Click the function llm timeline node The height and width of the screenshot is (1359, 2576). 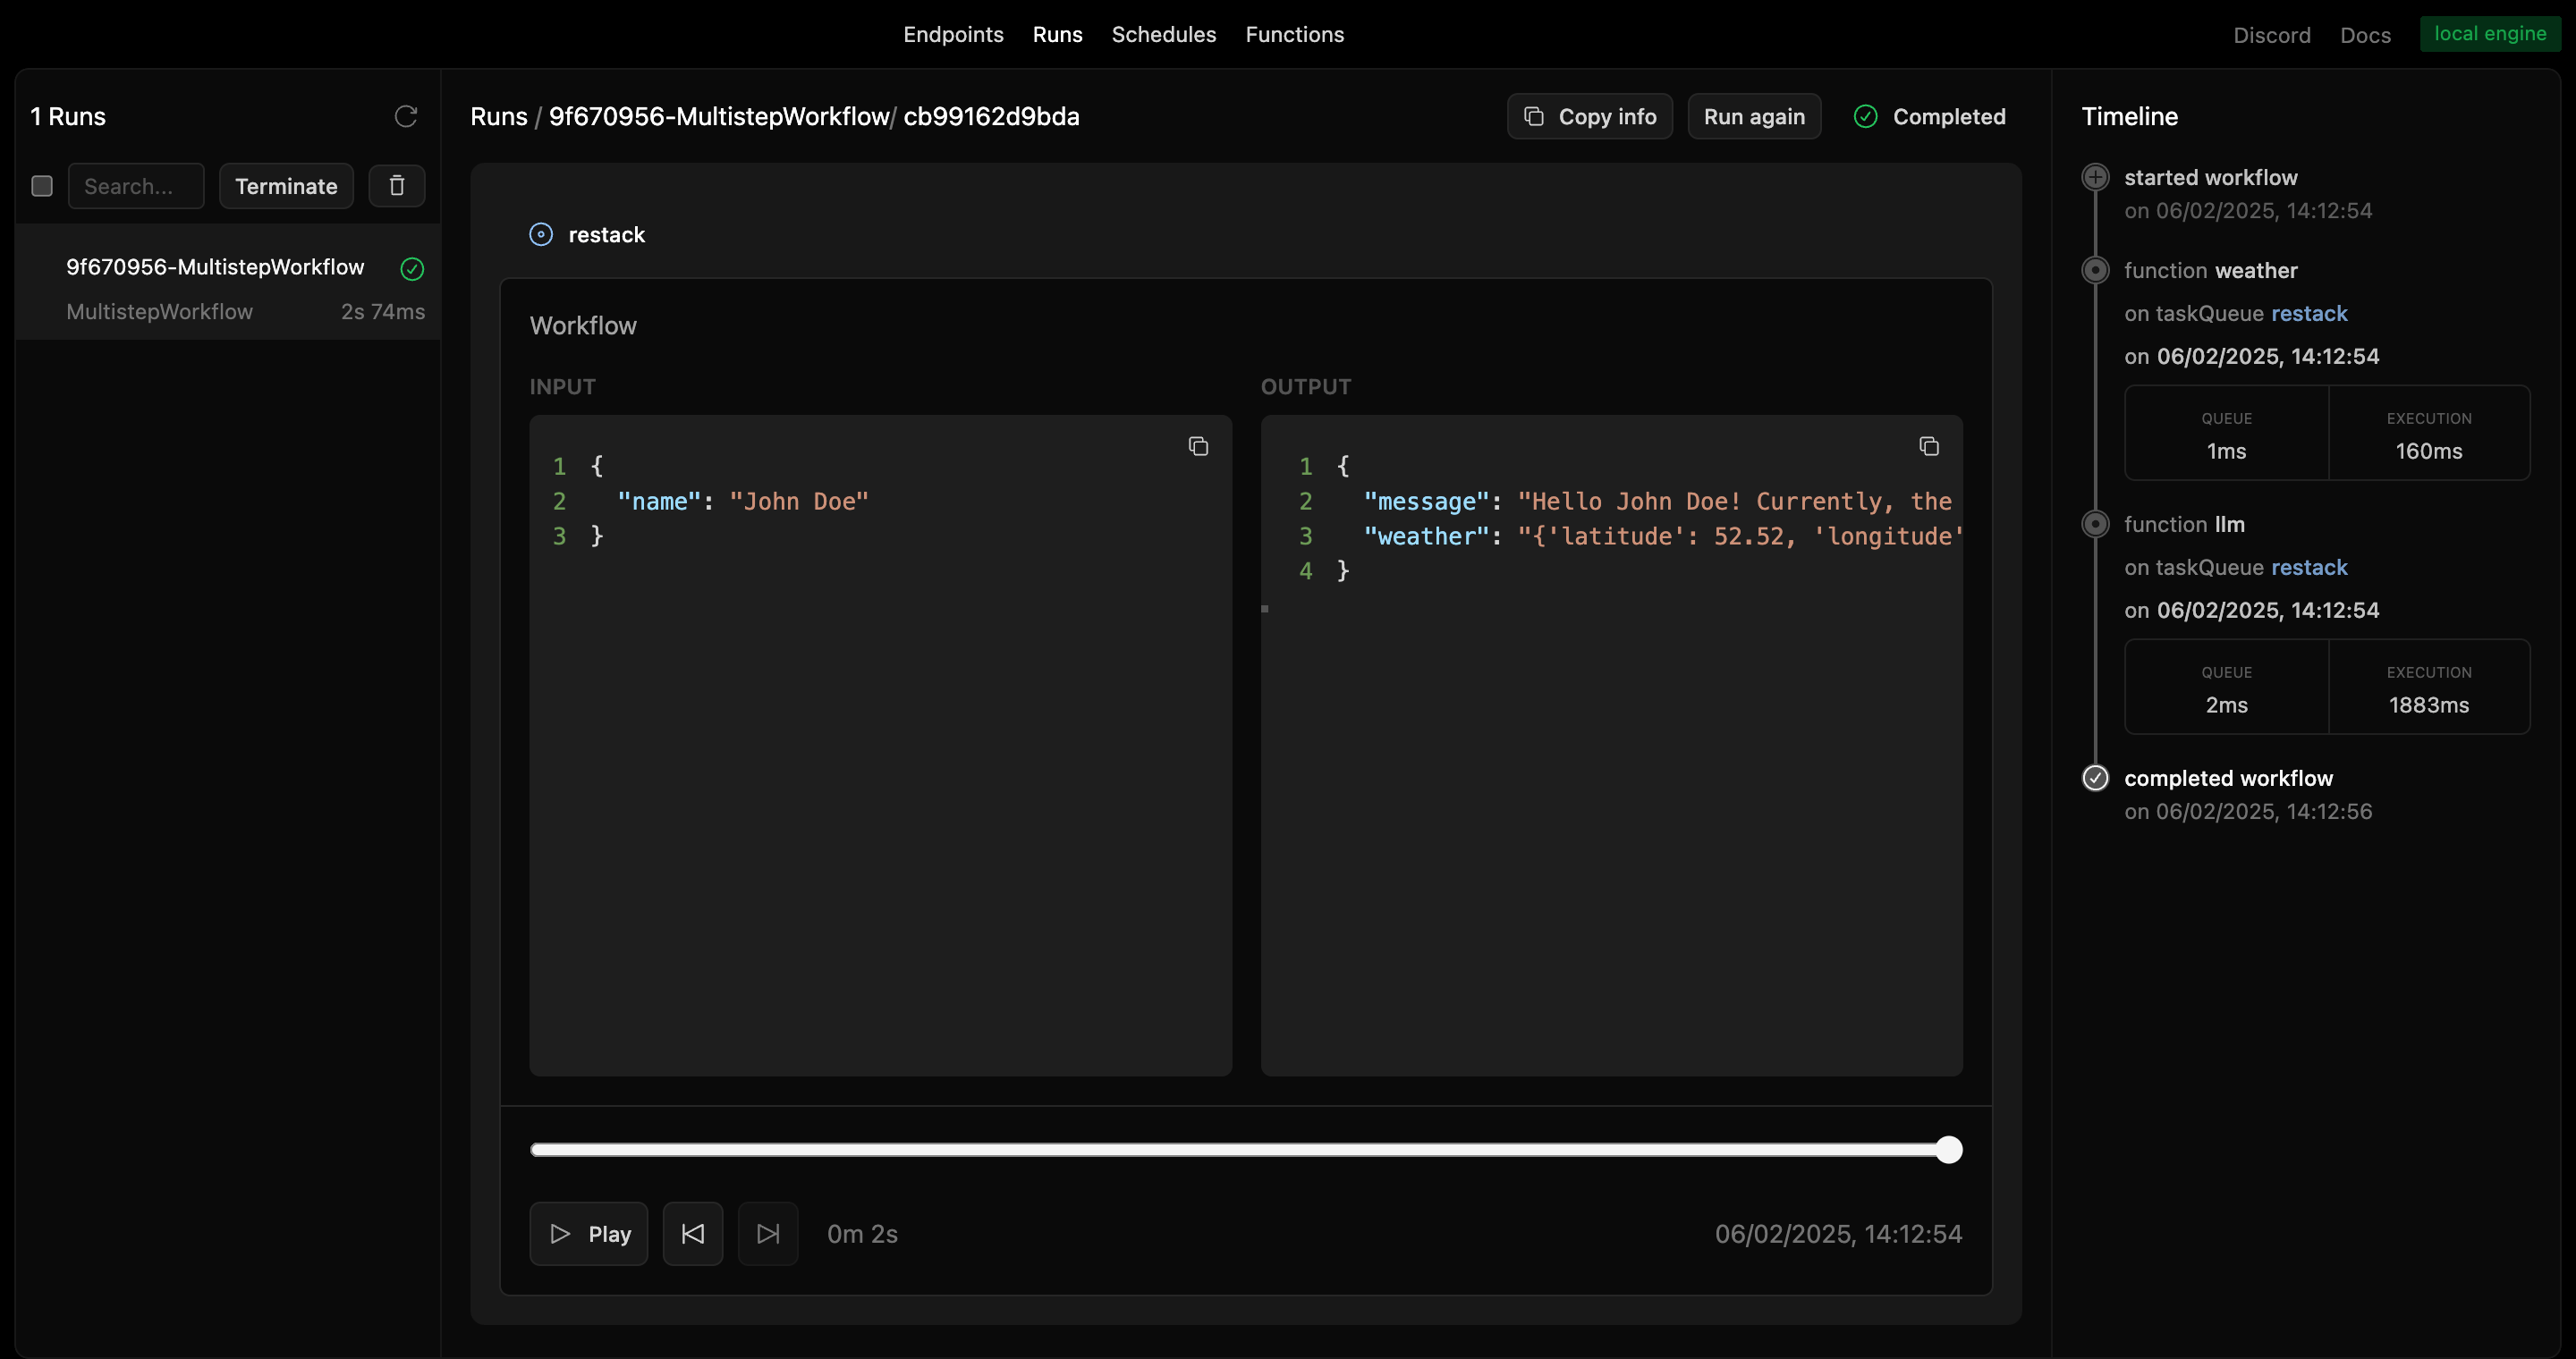pyautogui.click(x=2096, y=524)
